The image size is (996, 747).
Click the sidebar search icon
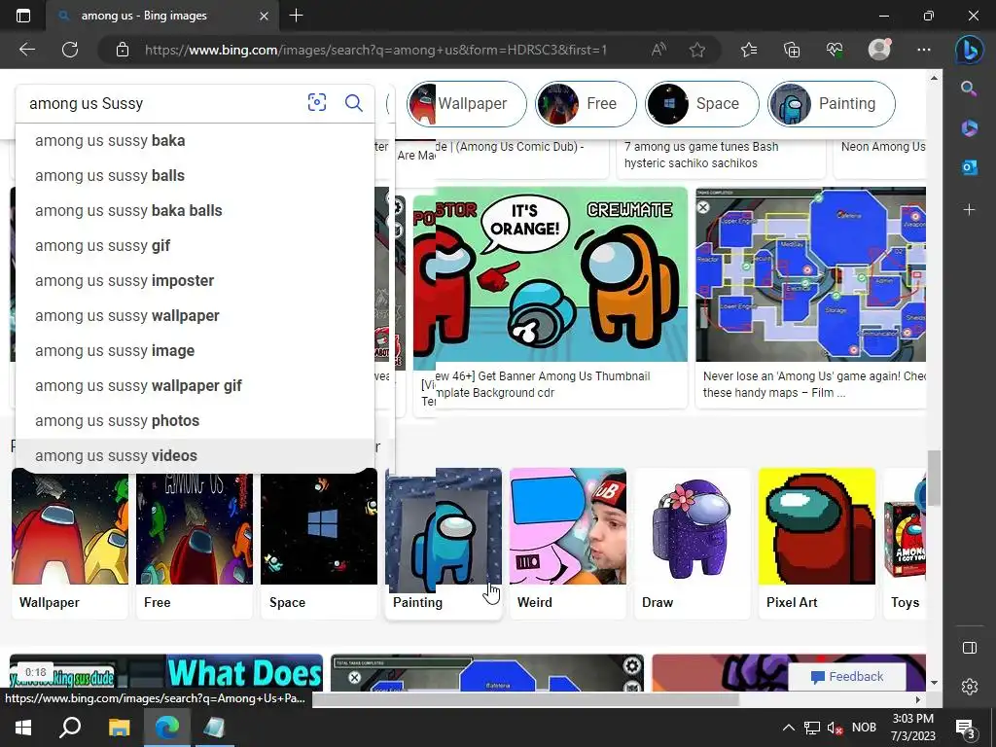[969, 89]
